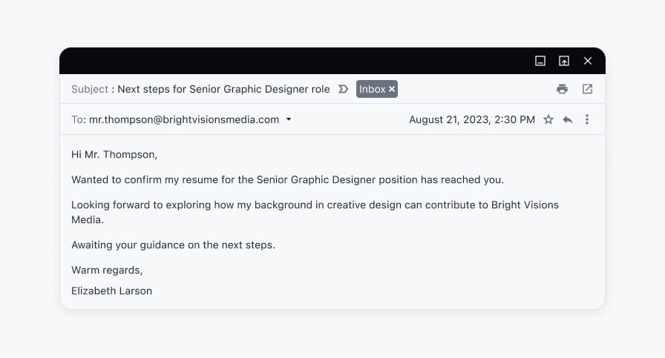665x358 pixels.
Task: Click the signature Elizabeth Larson
Action: (x=111, y=291)
